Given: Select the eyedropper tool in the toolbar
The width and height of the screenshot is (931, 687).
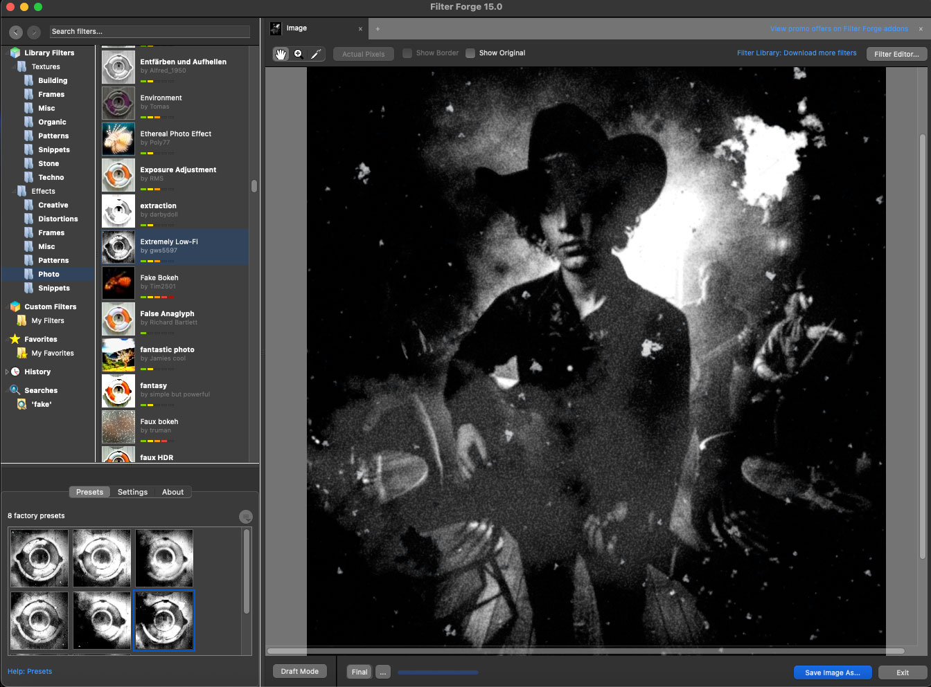Looking at the screenshot, I should 316,54.
